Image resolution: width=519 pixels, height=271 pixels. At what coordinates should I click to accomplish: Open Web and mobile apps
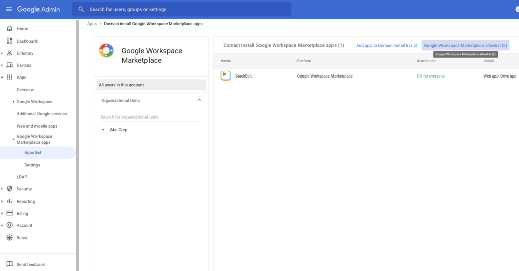tap(37, 126)
